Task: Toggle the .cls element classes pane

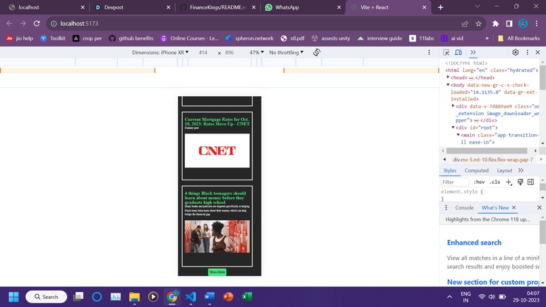Action: click(x=495, y=182)
